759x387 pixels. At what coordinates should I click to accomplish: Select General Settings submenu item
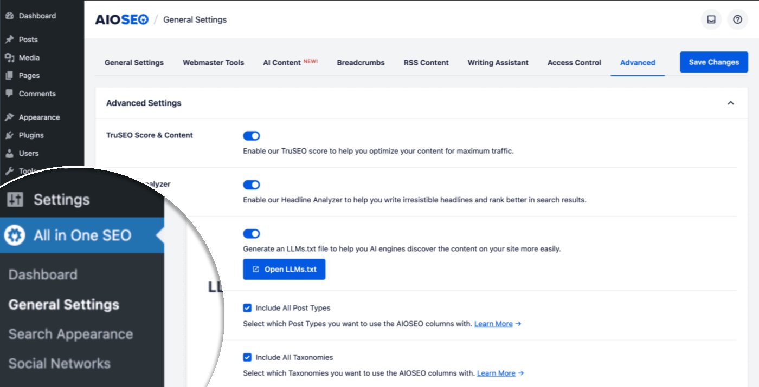64,304
